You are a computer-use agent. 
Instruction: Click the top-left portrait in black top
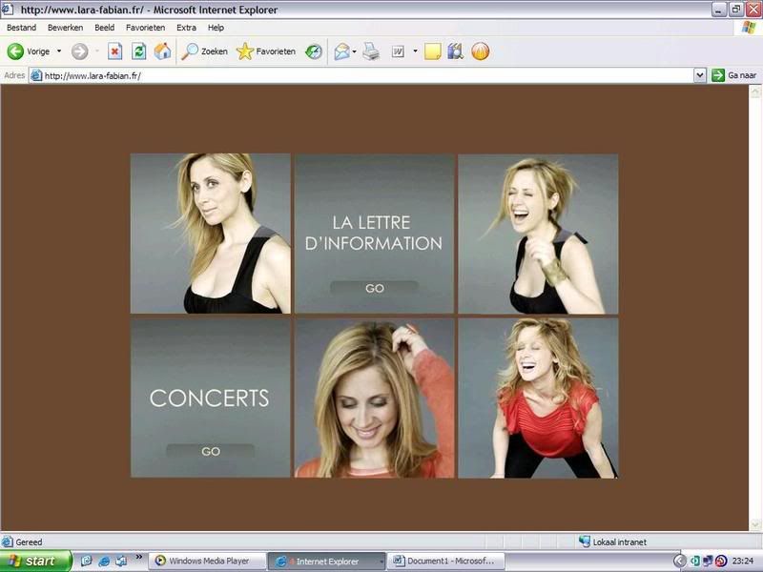pyautogui.click(x=210, y=234)
